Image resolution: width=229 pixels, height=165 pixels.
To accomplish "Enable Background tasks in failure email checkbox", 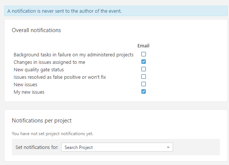I will coord(144,55).
